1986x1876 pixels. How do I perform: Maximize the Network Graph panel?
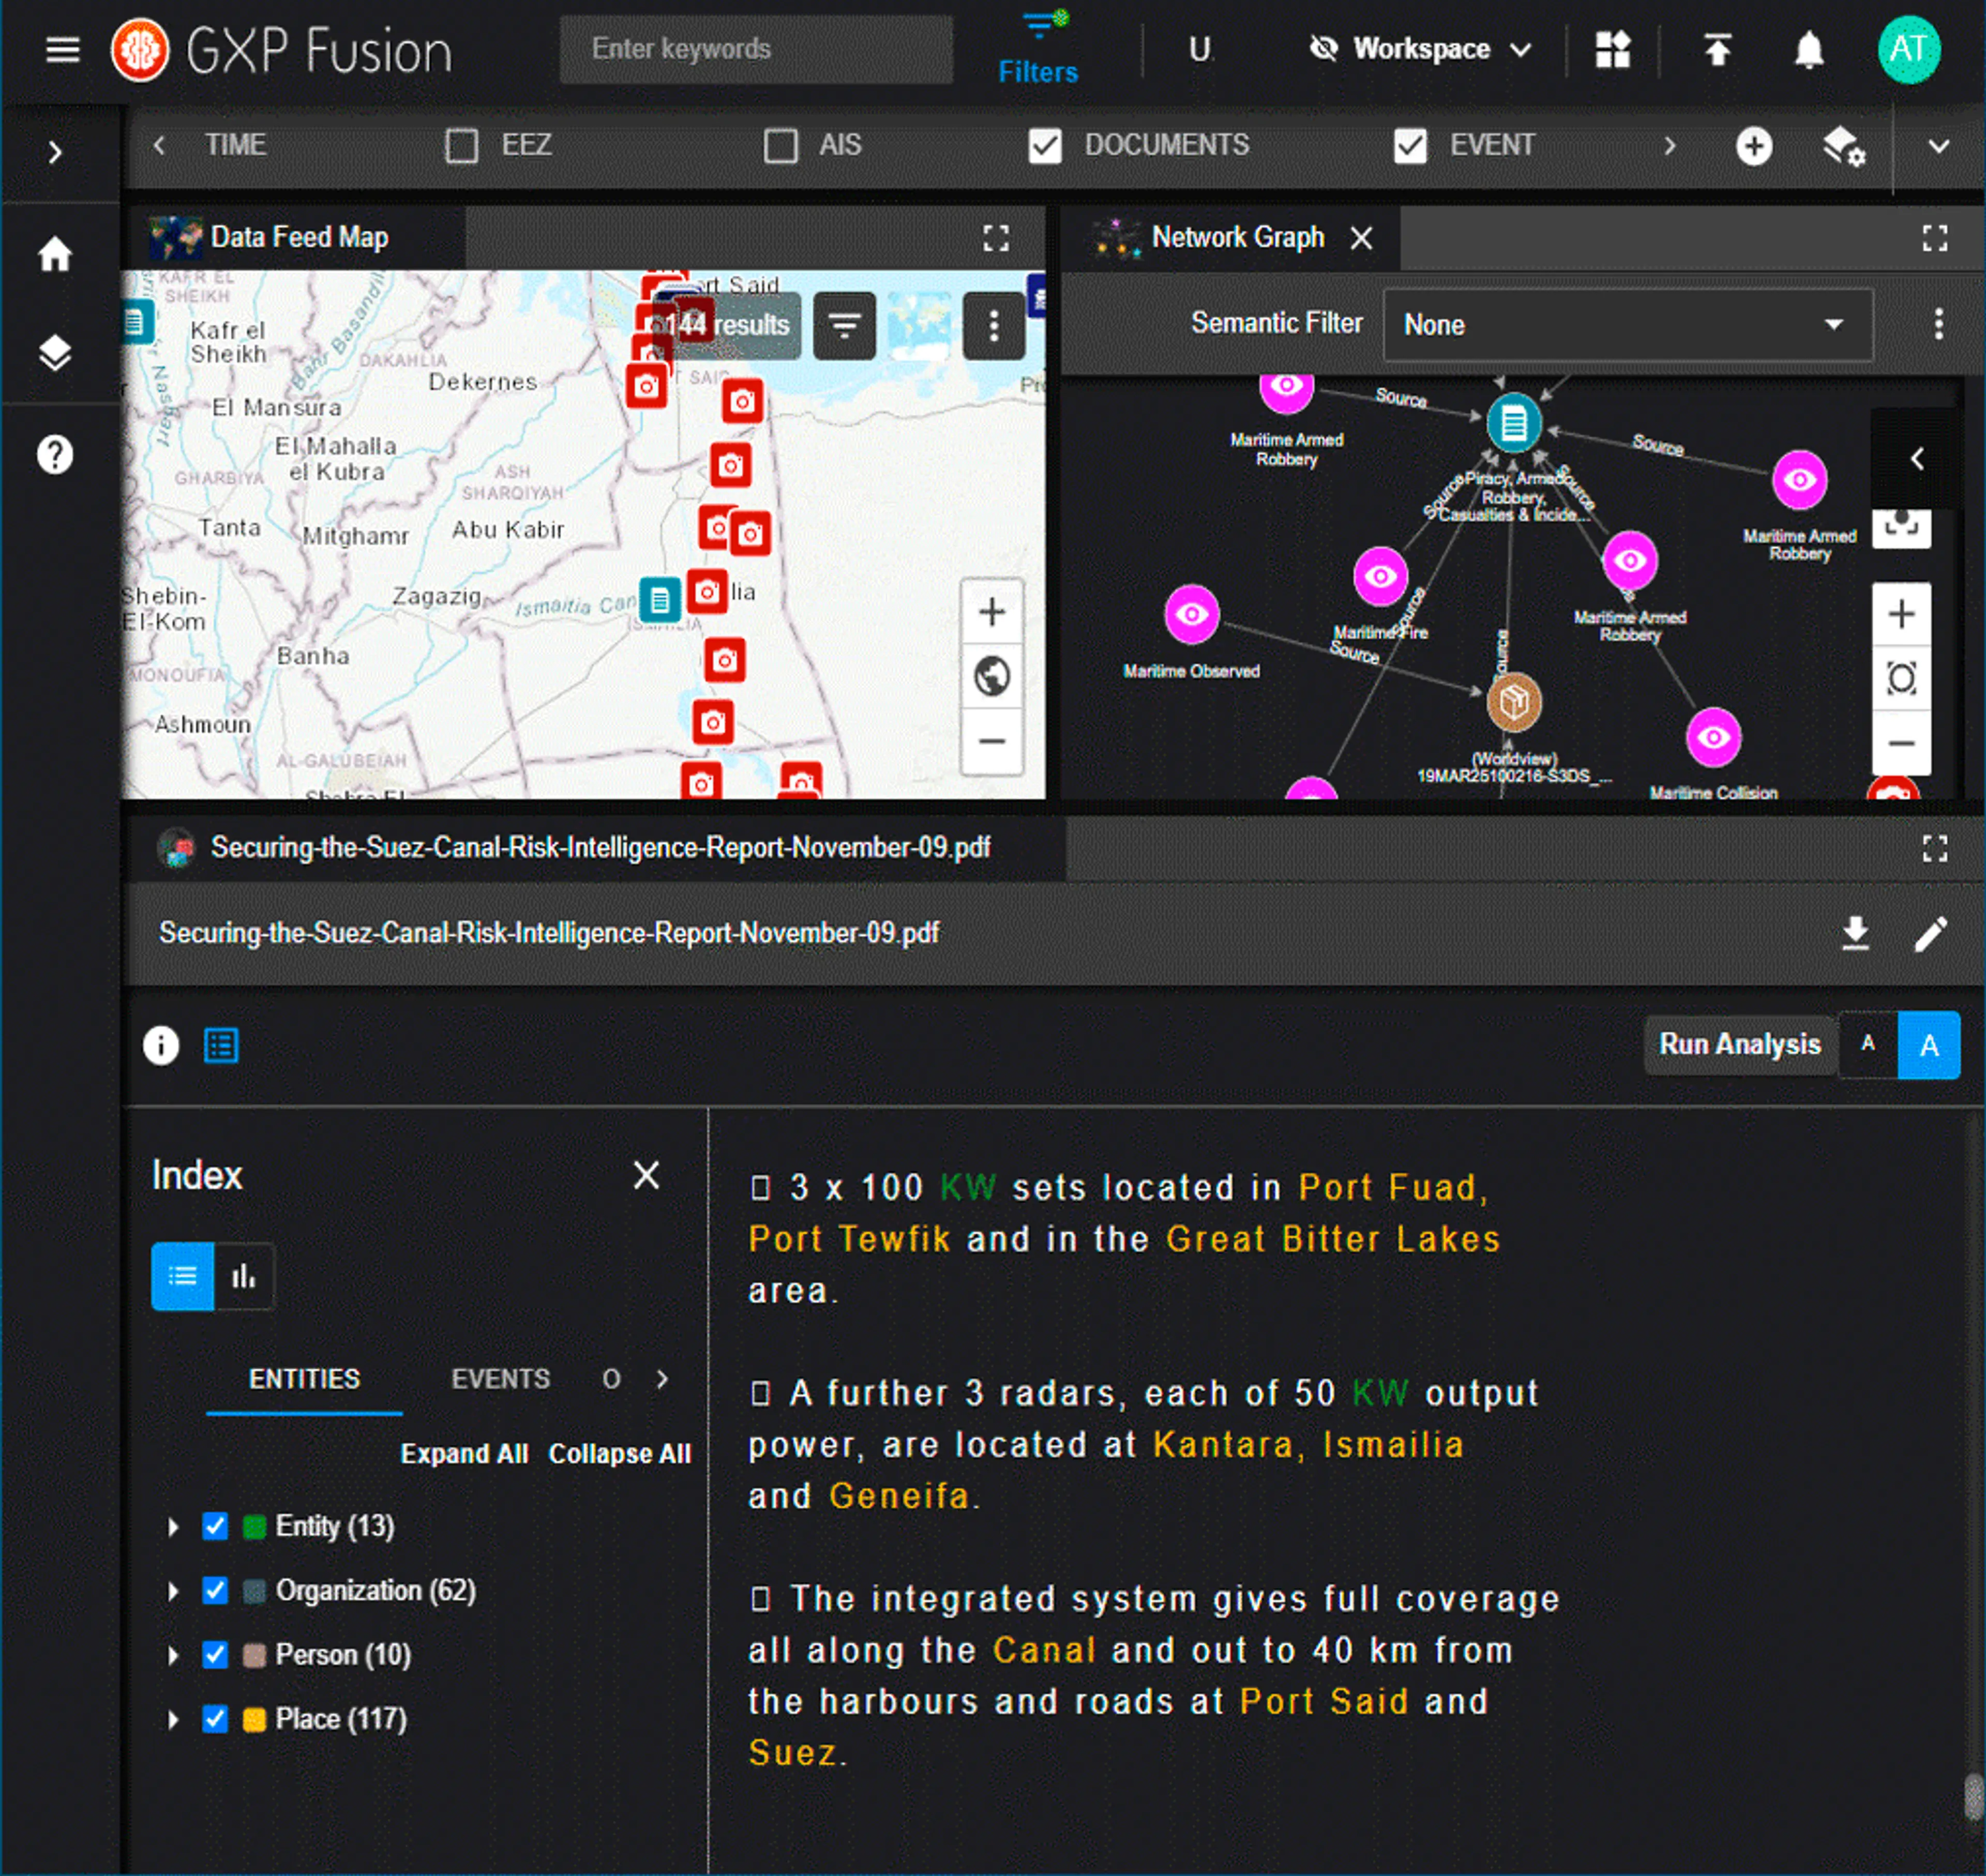point(1934,238)
